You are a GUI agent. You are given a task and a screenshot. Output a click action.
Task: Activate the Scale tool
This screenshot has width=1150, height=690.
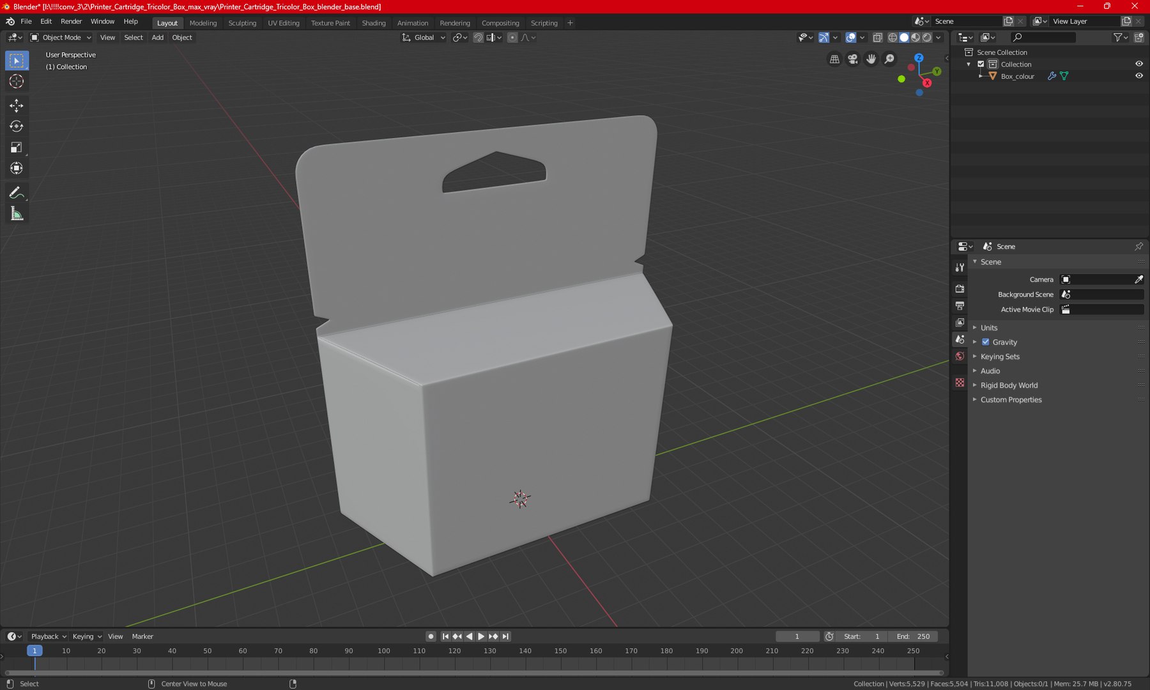pyautogui.click(x=17, y=148)
